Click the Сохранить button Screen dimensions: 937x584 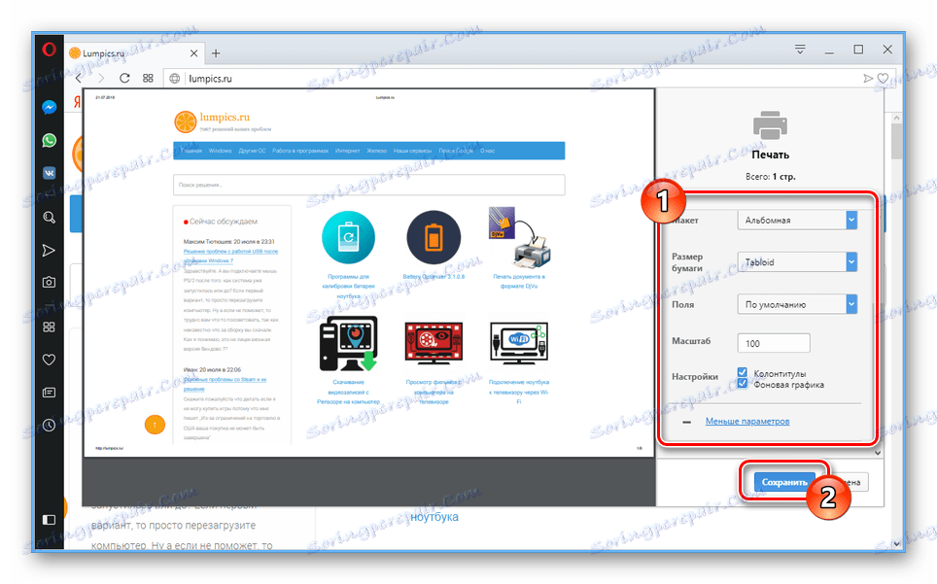point(784,483)
